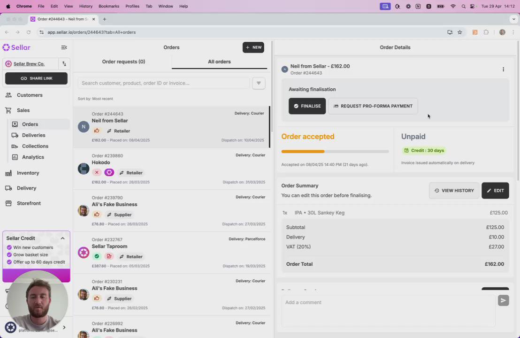Open the Sales section
The height and width of the screenshot is (338, 520).
pos(23,110)
